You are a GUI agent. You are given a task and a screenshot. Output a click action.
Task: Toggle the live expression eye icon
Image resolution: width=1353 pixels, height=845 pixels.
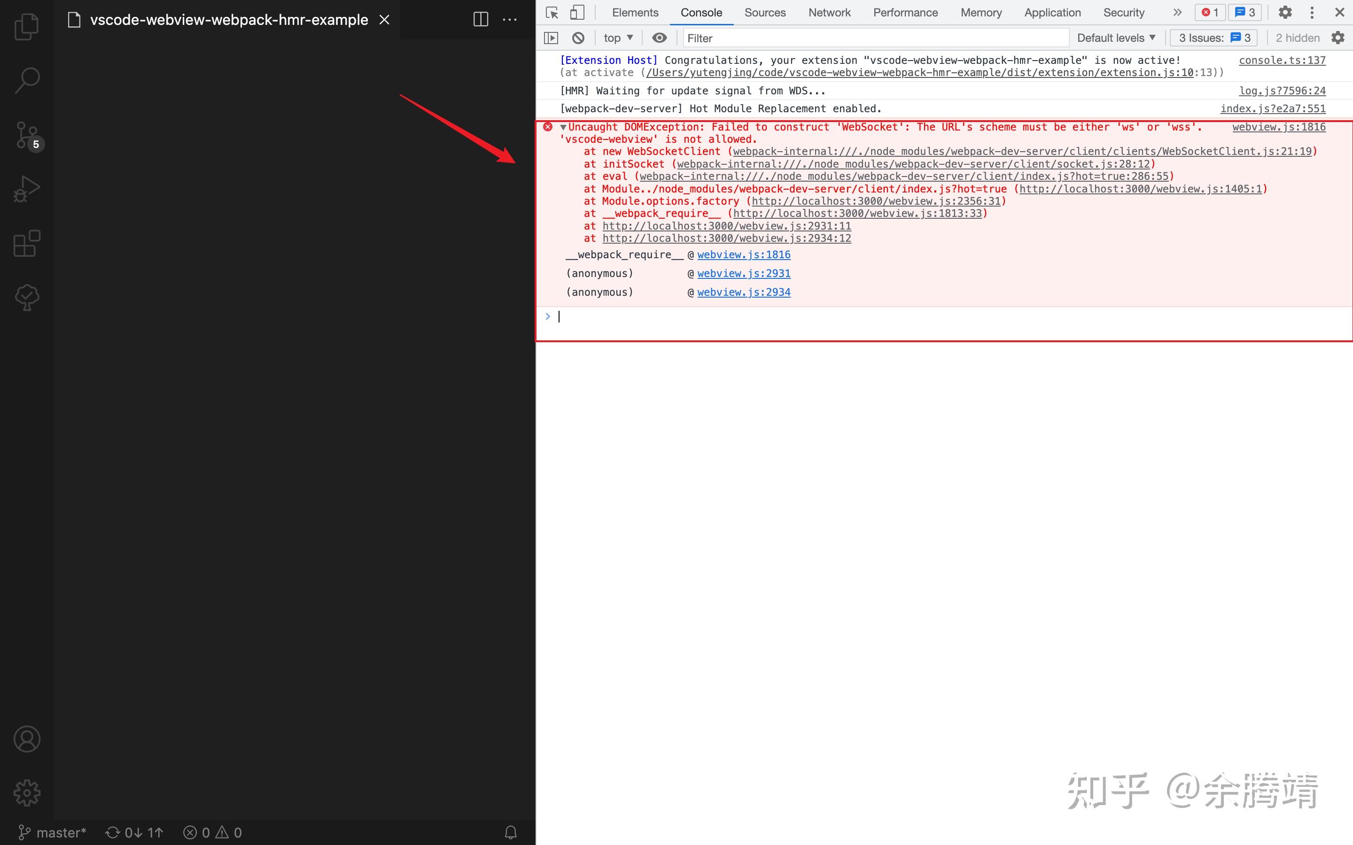659,38
